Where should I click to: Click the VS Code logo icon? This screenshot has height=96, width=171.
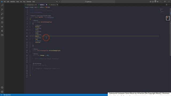click(2, 2)
